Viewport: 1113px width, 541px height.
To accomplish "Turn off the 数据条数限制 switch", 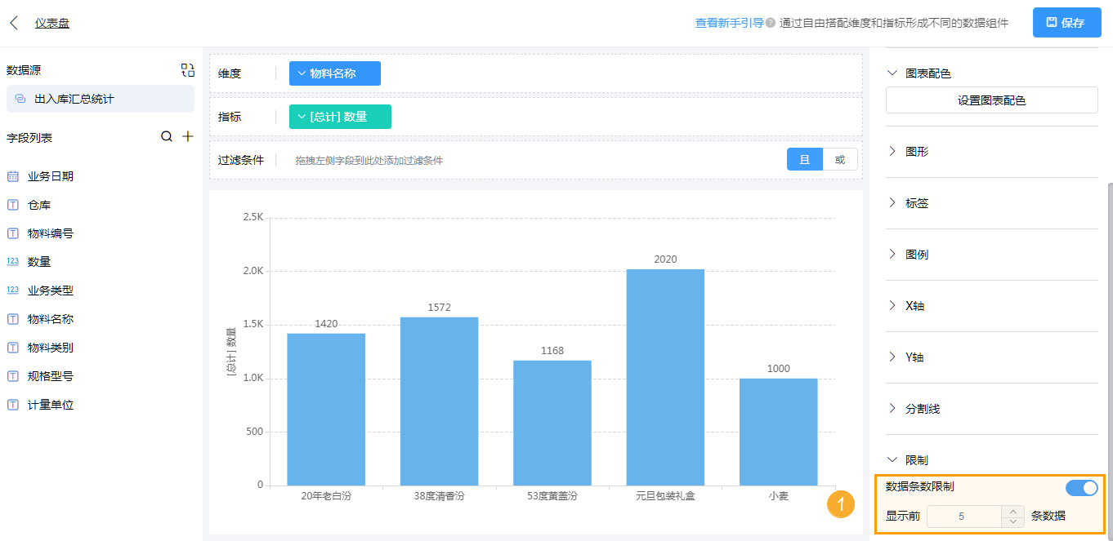I will [x=1081, y=487].
